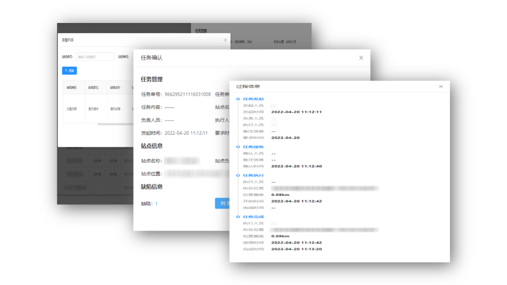
Task: Close the 过程信息 panel
Action: tap(441, 87)
